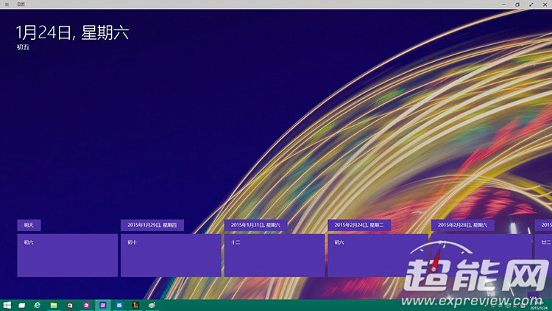552x311 pixels.
Task: Select the 2015年2月24日 星期二 date header
Action: point(359,225)
